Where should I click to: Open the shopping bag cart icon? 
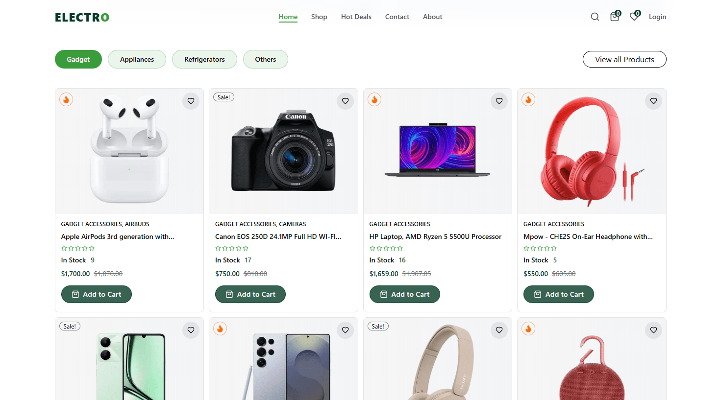tap(614, 16)
